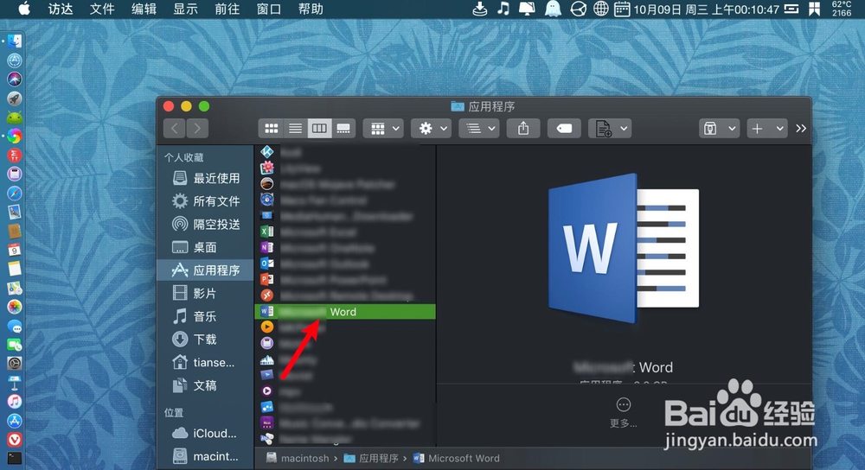Open the new document dropdown
The image size is (865, 470).
click(610, 129)
